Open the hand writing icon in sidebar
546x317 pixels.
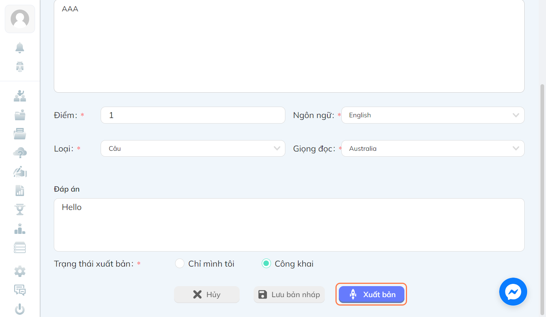click(20, 172)
